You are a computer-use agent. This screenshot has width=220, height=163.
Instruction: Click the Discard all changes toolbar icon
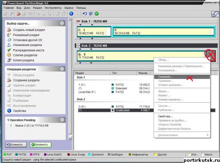[91, 14]
